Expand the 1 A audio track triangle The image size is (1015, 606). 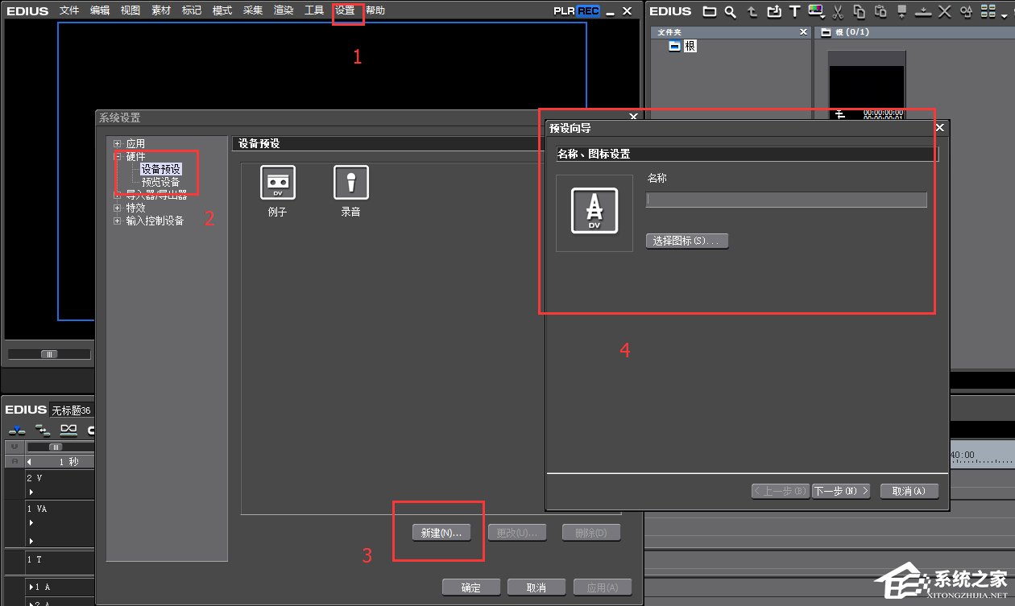click(x=31, y=587)
